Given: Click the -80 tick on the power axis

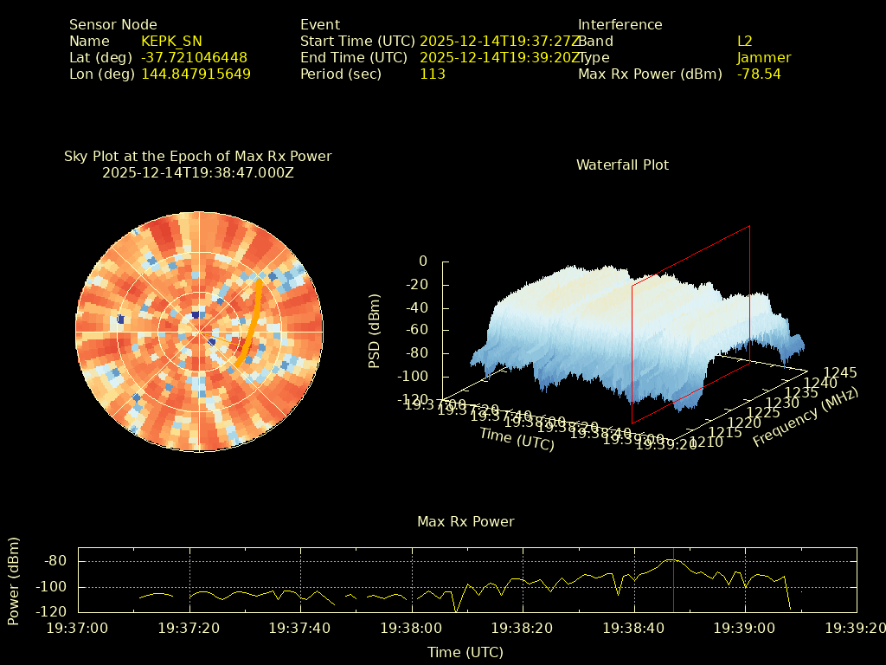Looking at the screenshot, I should [56, 561].
